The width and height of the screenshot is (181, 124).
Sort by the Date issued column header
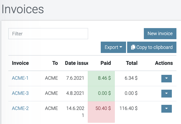click(76, 63)
